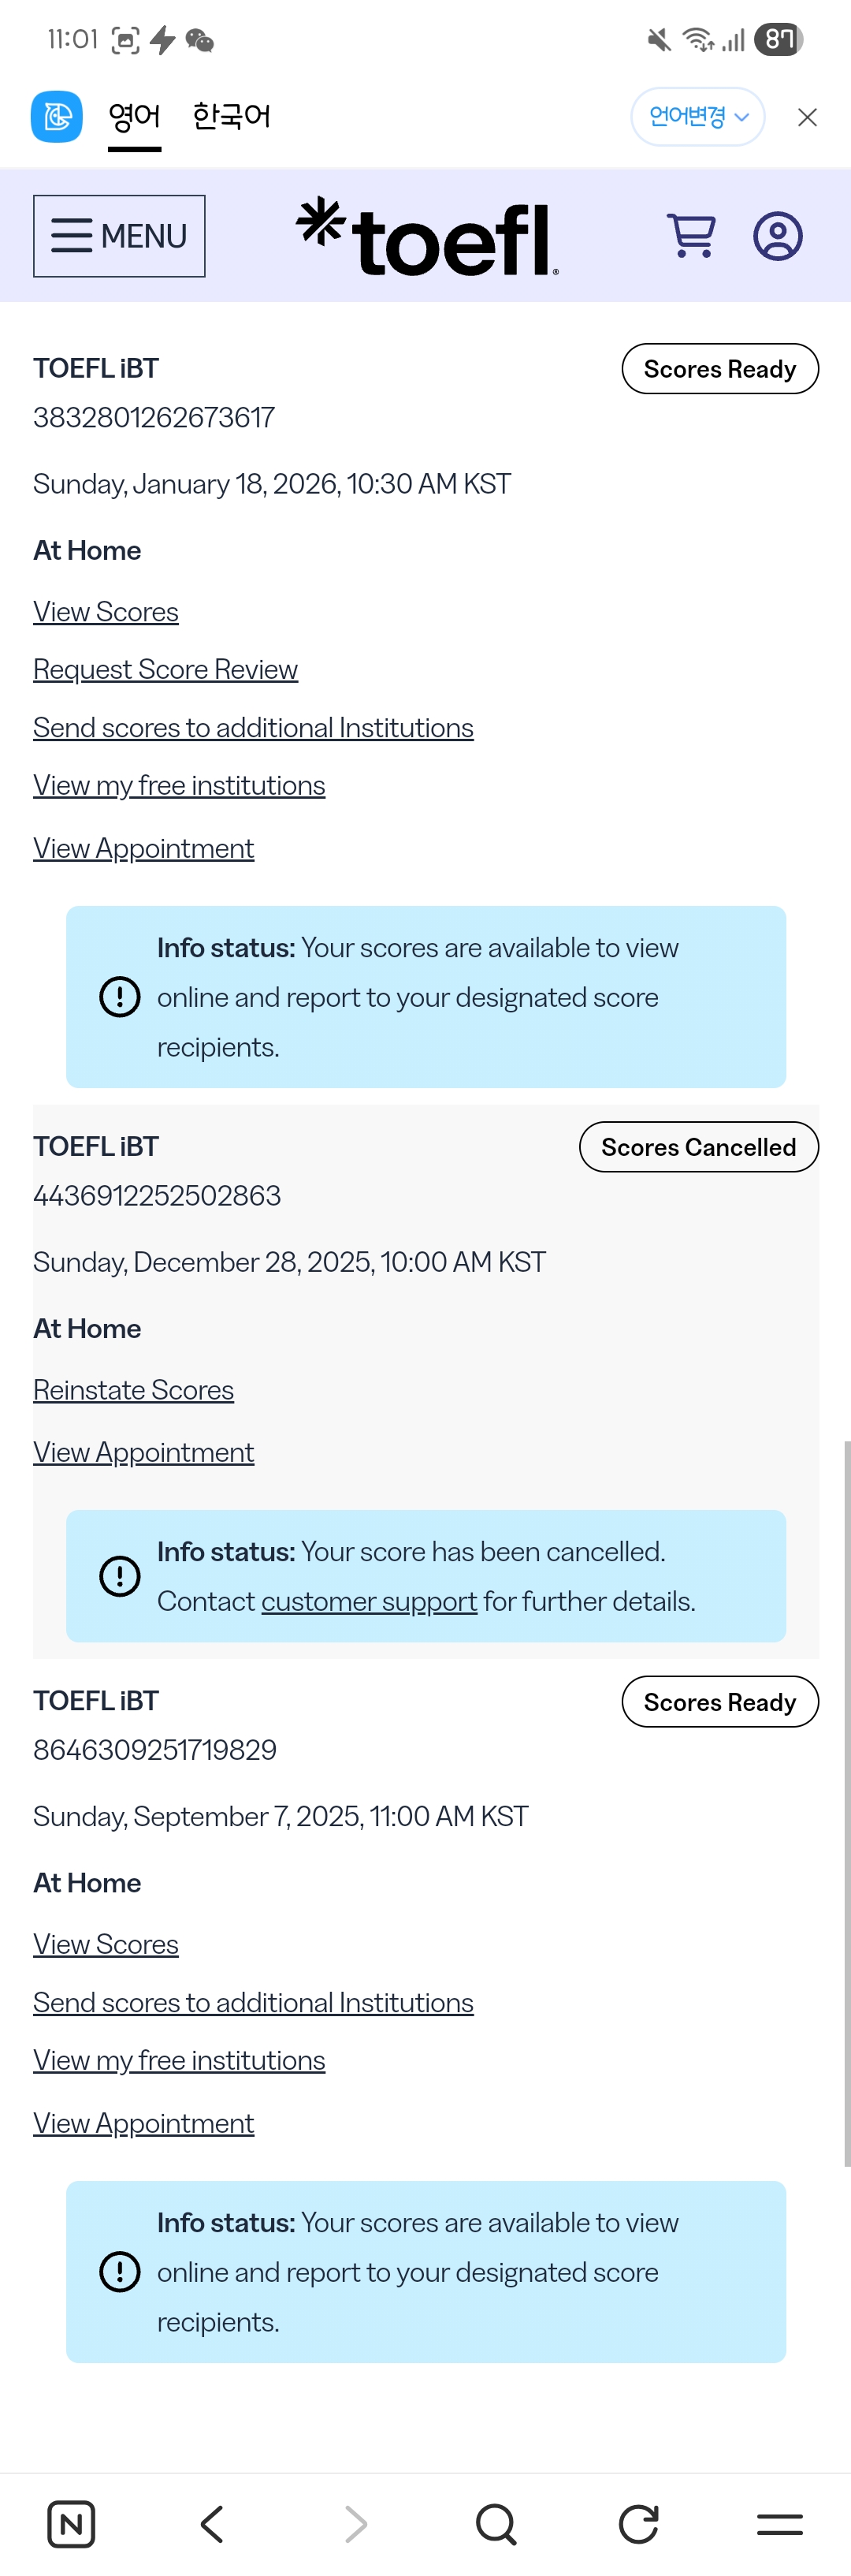Open the browser search magnifier icon
Image resolution: width=851 pixels, height=2576 pixels.
coord(496,2523)
